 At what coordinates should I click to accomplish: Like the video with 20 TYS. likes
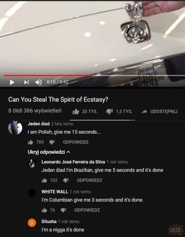point(76,112)
